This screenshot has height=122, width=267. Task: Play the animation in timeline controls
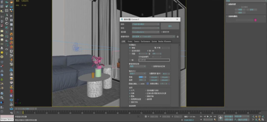(208, 116)
